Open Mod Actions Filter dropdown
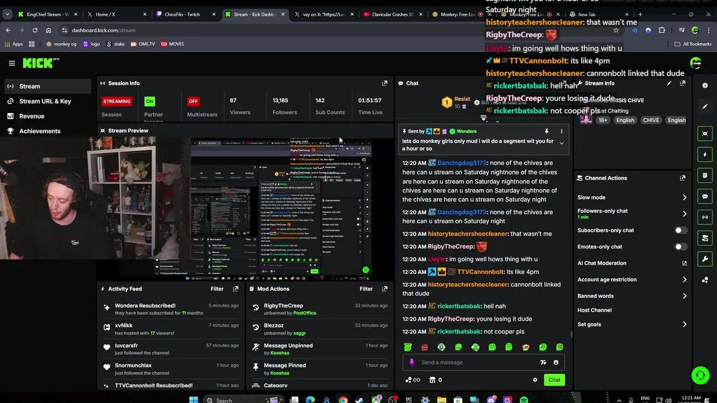The height and width of the screenshot is (403, 717). pos(366,289)
